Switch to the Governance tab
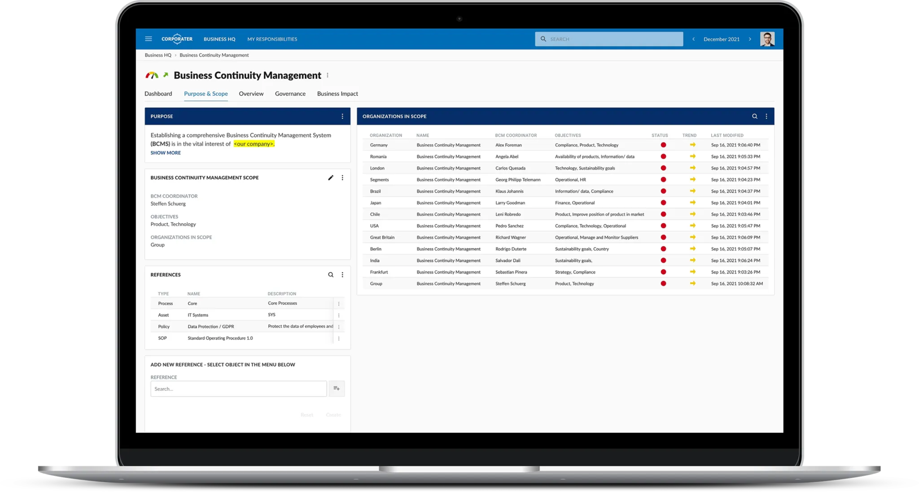The image size is (919, 492). coord(290,94)
